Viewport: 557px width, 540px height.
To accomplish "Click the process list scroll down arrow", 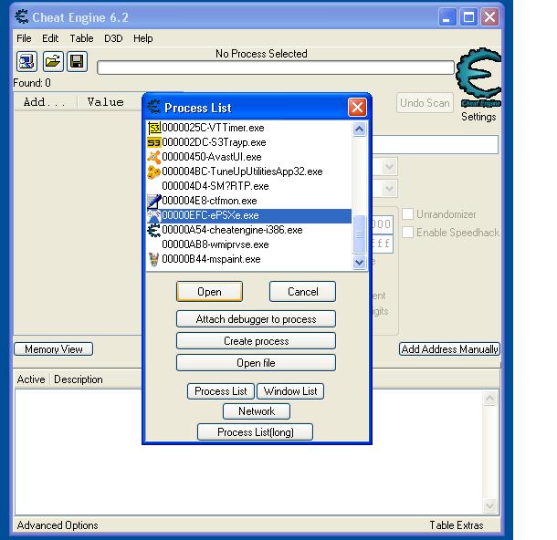I will coord(359,262).
